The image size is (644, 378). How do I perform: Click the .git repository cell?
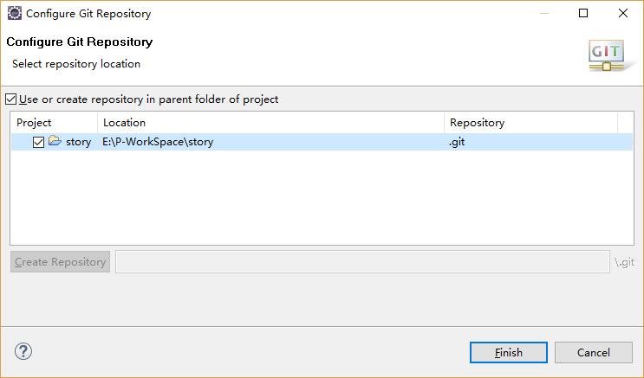[x=457, y=142]
